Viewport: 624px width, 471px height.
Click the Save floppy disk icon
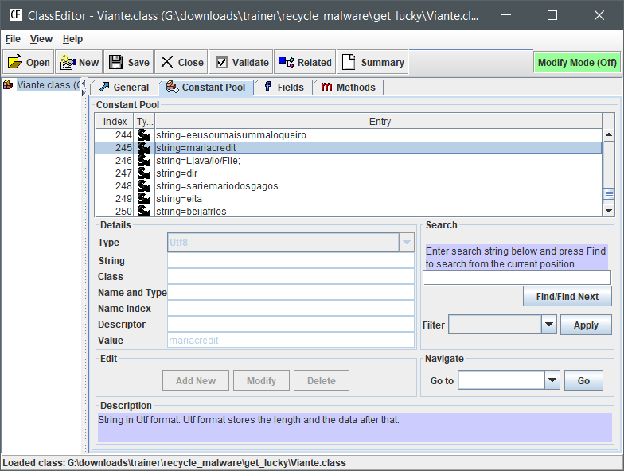[116, 62]
